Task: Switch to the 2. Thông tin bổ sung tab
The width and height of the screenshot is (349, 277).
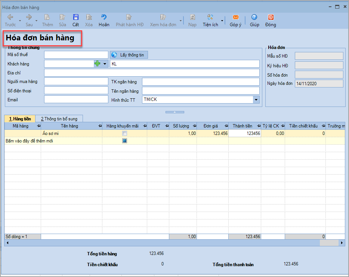Action: click(x=59, y=119)
